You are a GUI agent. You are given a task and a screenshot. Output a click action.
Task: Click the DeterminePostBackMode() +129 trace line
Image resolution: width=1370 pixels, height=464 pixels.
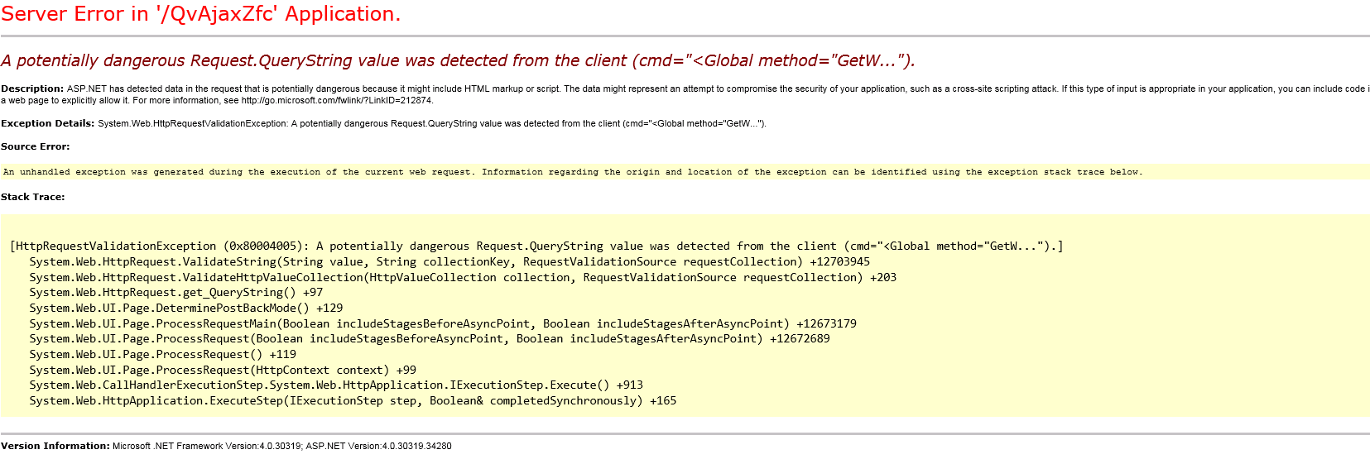[x=185, y=308]
